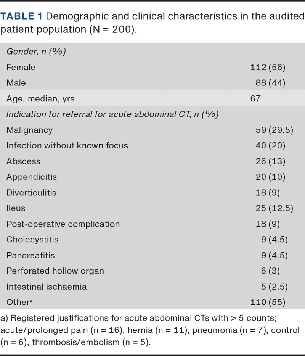
Task: Click the Male count value 88 (44)
Action: (270, 83)
